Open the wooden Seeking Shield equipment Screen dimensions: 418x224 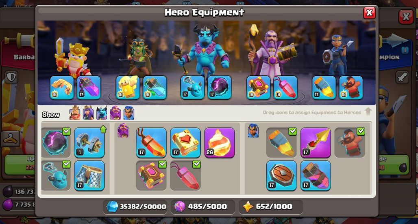pyautogui.click(x=281, y=176)
